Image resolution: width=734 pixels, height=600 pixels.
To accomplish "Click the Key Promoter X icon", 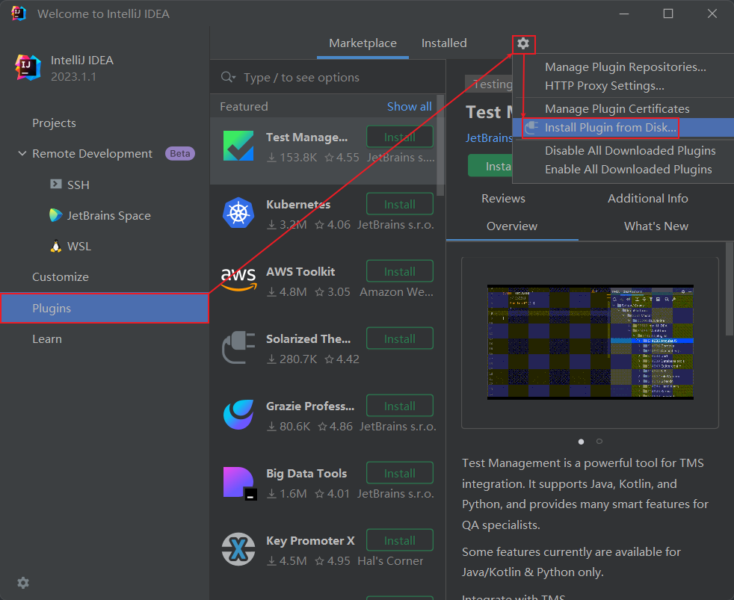I will pos(238,549).
